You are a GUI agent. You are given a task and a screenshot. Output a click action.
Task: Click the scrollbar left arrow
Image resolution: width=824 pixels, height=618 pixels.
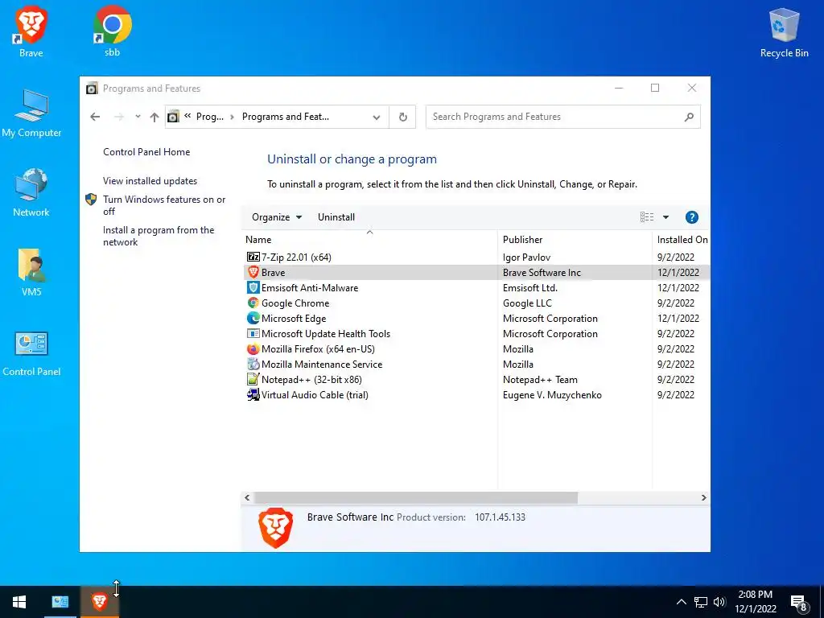[x=247, y=497]
